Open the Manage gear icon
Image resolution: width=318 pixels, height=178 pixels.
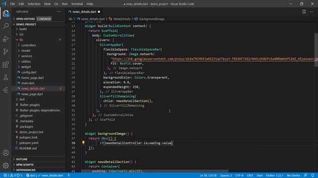point(5,166)
